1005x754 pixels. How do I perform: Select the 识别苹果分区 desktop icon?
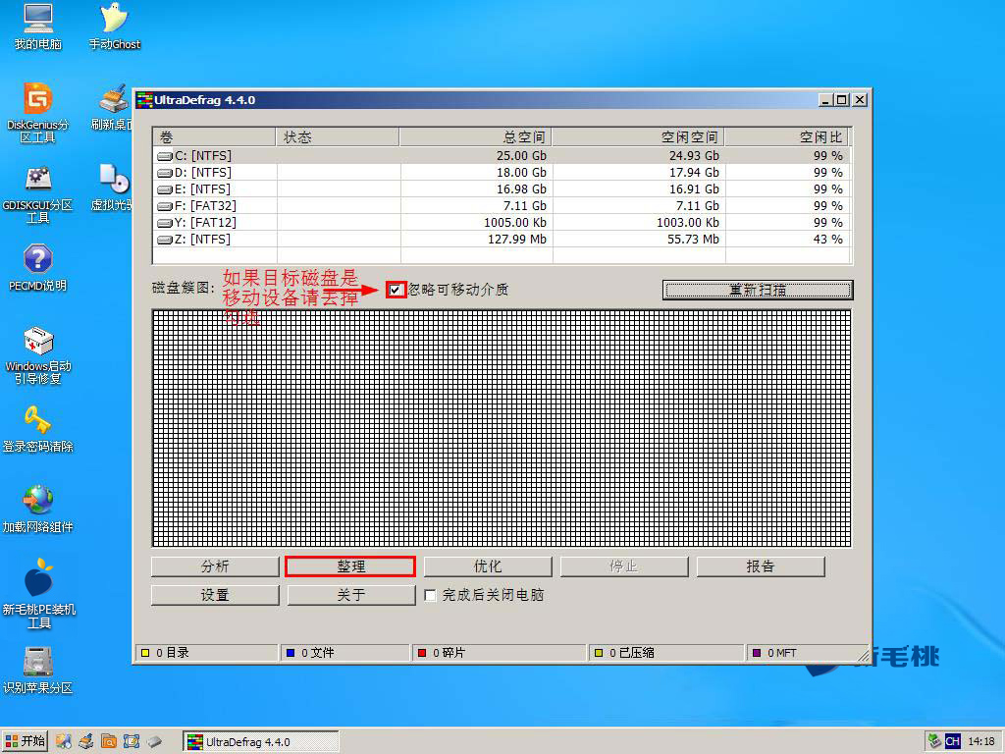pyautogui.click(x=38, y=671)
